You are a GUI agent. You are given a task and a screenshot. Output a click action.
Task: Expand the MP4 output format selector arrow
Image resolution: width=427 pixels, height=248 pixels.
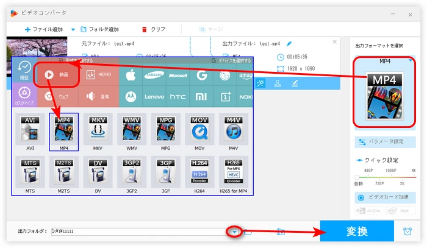[x=411, y=61]
